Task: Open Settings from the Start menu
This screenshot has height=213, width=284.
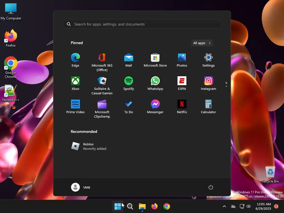Action: pos(209,60)
